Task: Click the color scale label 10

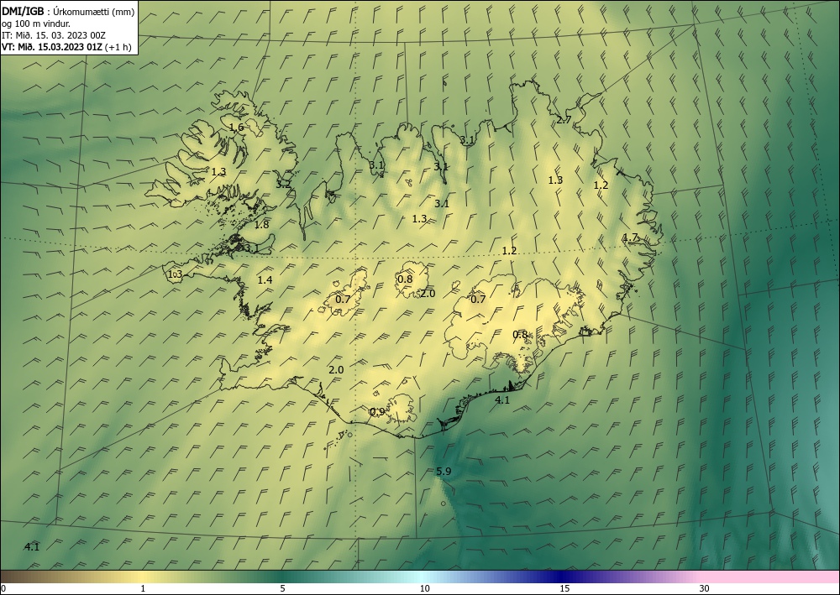Action: (x=424, y=588)
